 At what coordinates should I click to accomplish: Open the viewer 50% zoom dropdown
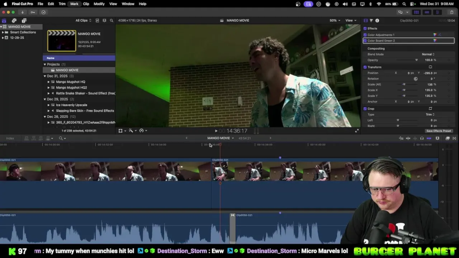pos(335,20)
